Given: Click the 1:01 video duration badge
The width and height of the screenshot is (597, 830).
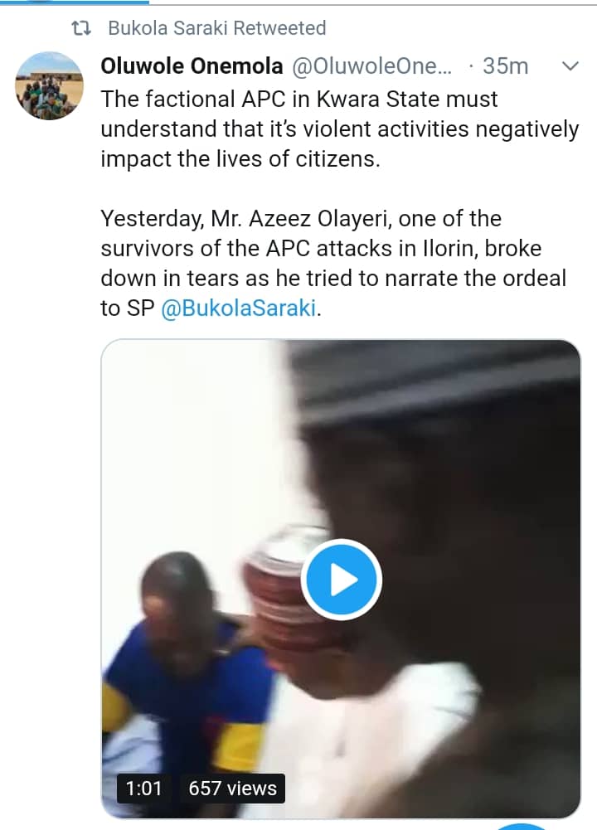Looking at the screenshot, I should (x=143, y=789).
